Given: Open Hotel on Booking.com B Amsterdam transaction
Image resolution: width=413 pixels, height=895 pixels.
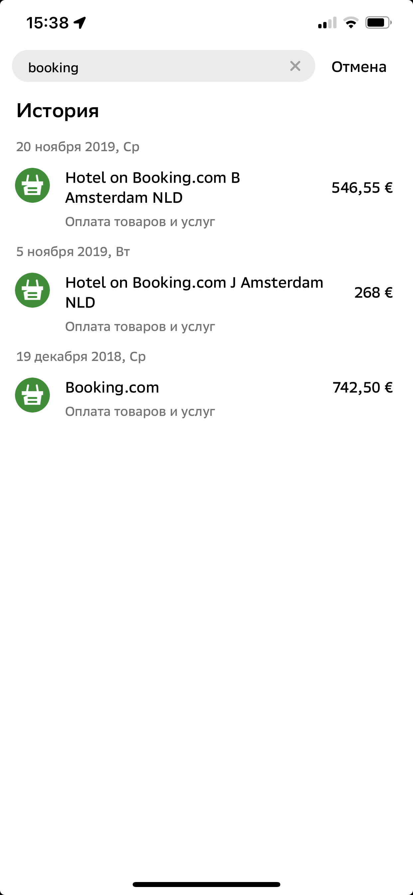Looking at the screenshot, I should pos(153,187).
